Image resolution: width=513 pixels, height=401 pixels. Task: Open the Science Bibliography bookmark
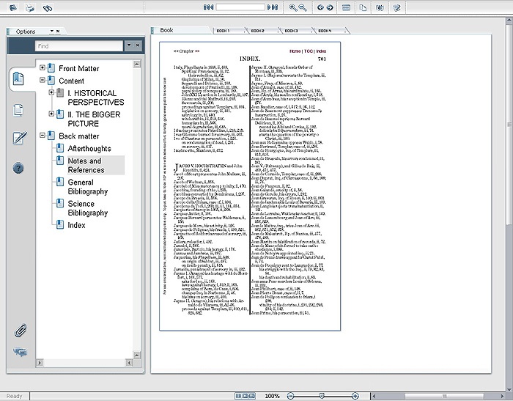click(x=88, y=208)
